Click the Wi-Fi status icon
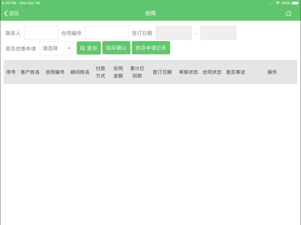301x225 pixels. (x=278, y=3)
